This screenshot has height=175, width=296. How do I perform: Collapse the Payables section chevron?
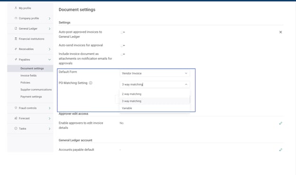[49, 59]
